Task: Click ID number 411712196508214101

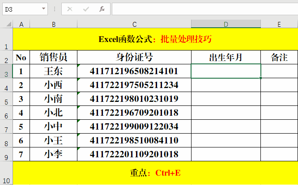Action: click(134, 71)
